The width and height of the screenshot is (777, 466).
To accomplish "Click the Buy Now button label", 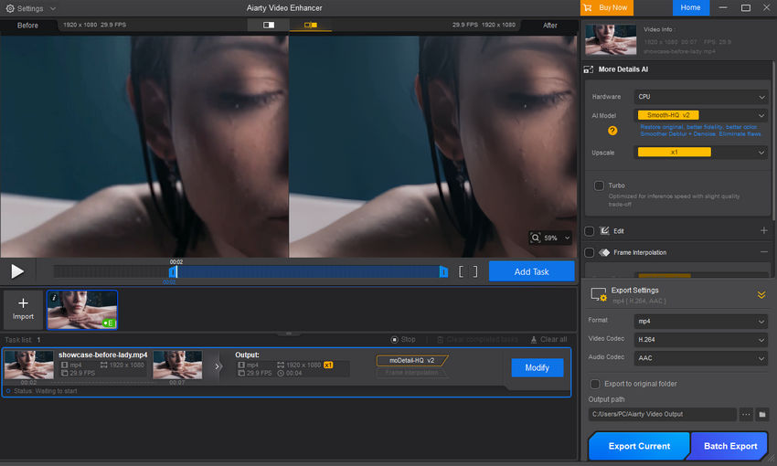I will [x=613, y=7].
